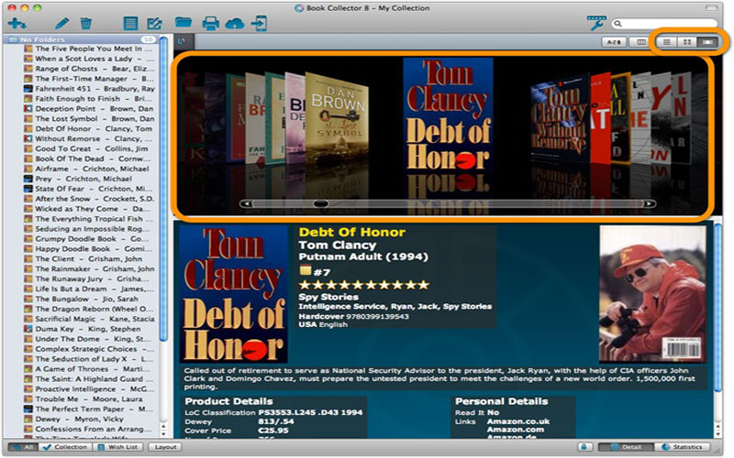Select 'The Five People You Meet In' row
Image resolution: width=734 pixels, height=458 pixels.
[83, 49]
